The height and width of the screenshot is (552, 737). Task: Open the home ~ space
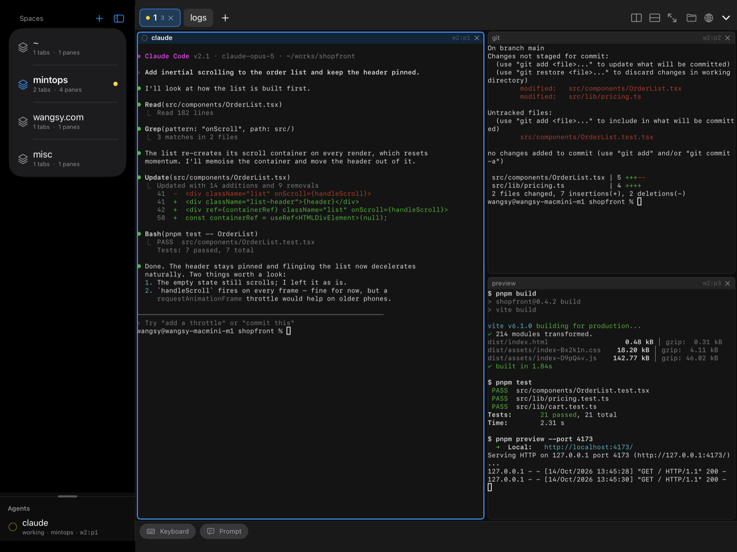pos(67,47)
